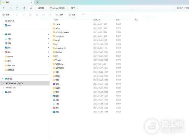
Task: Select the cy folder
Action: [55, 44]
